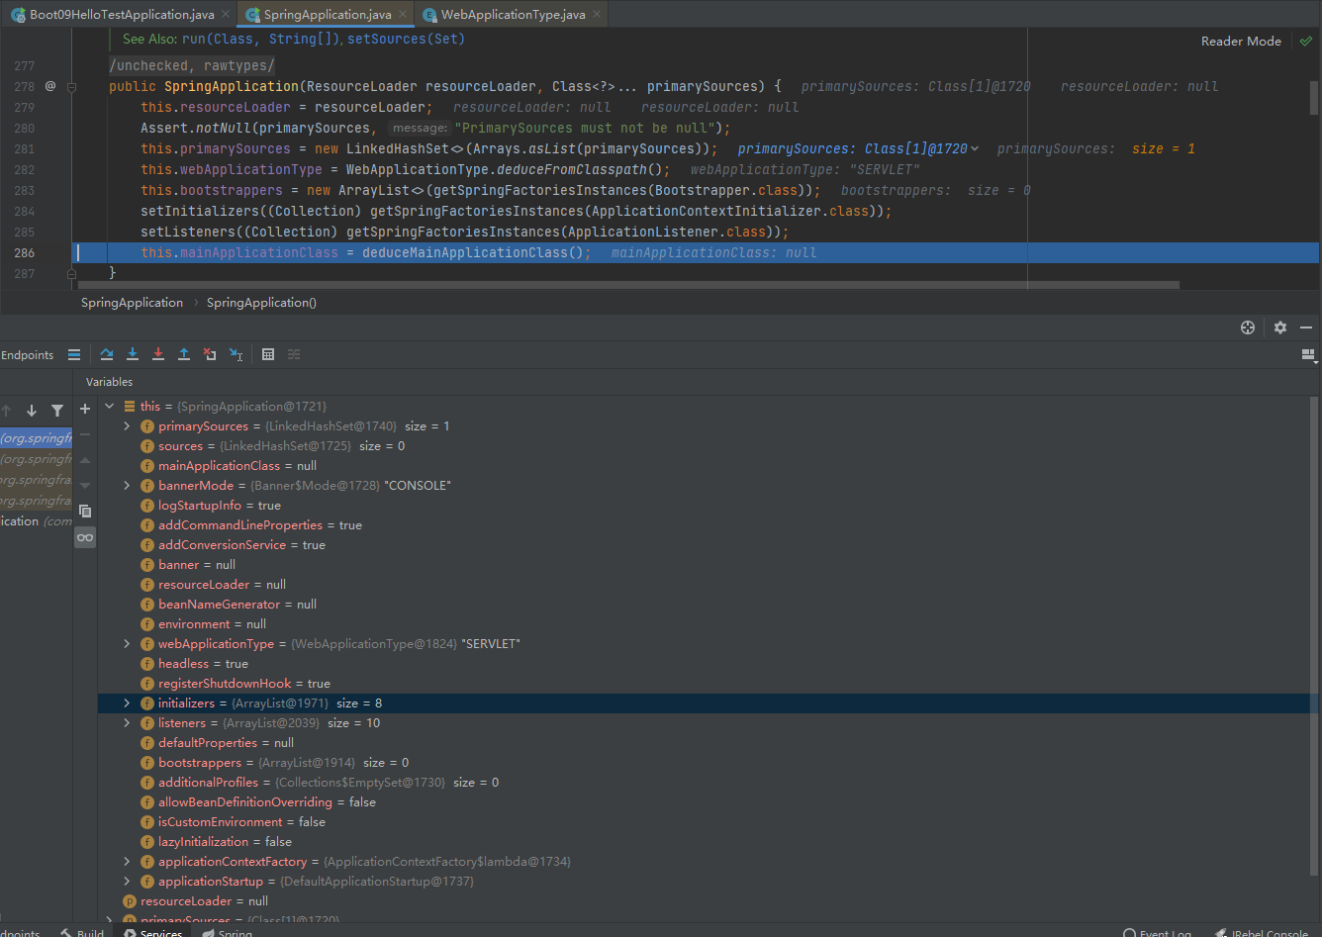This screenshot has height=937, width=1322.
Task: Click the field icon beside mainApplicationClass
Action: click(147, 466)
